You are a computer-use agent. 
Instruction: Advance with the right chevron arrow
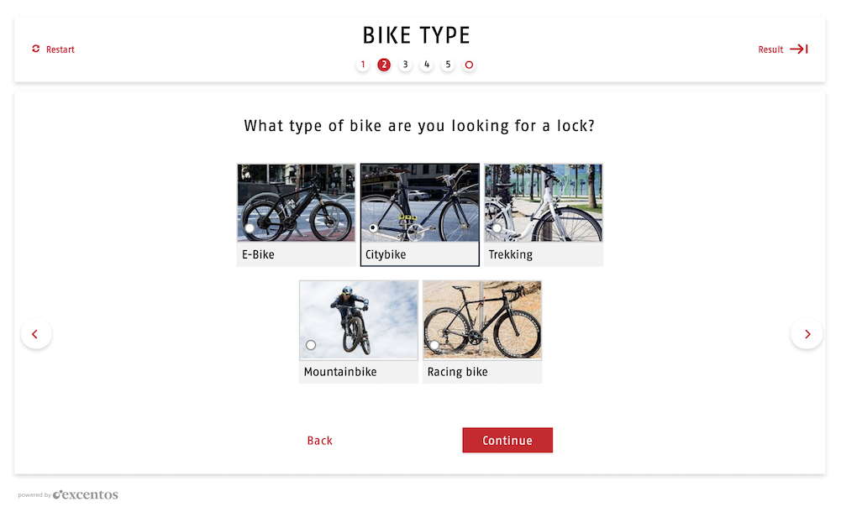[807, 334]
